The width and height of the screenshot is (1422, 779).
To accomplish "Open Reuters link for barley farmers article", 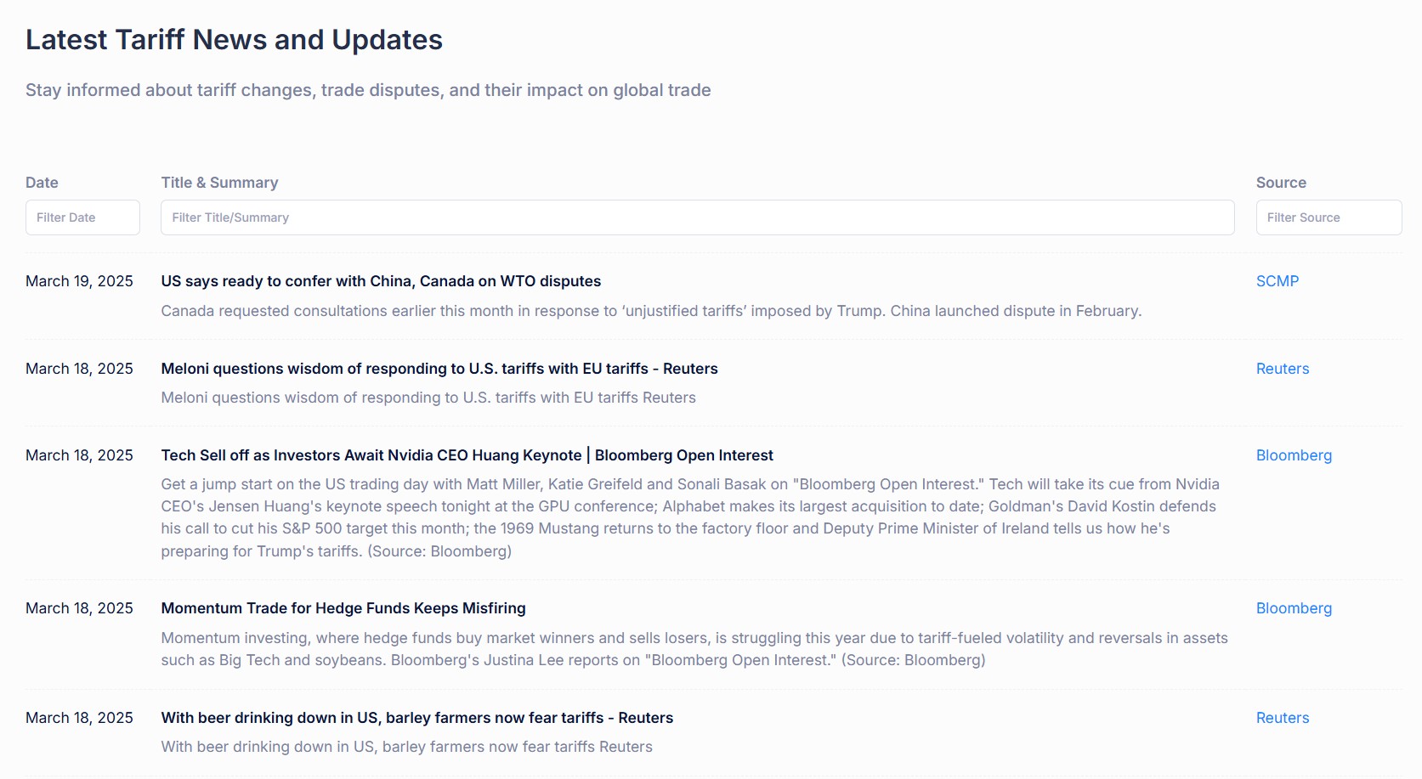I will 1282,718.
